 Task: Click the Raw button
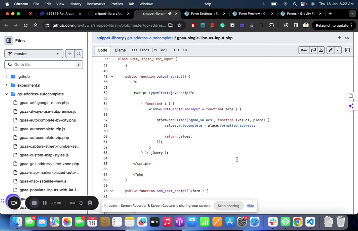click(304, 50)
